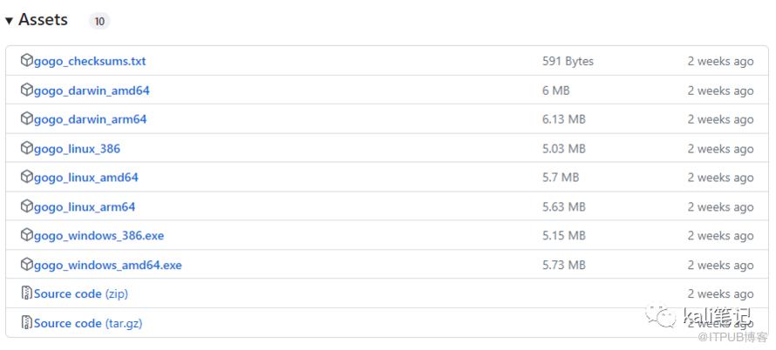Click the package icon beside gogo_darwin_arm64
This screenshot has height=350, width=776.
27,118
